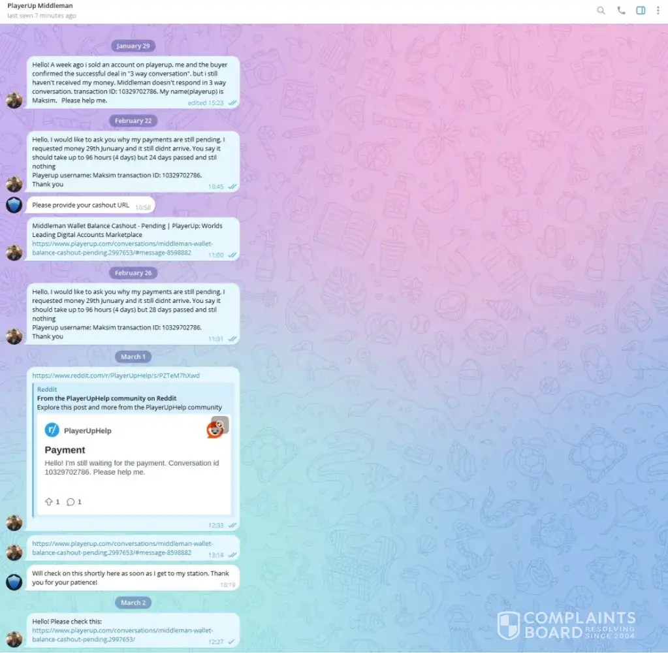Click the comment bubble icon in Reddit preview
Screen dimensions: 668x653
point(71,502)
